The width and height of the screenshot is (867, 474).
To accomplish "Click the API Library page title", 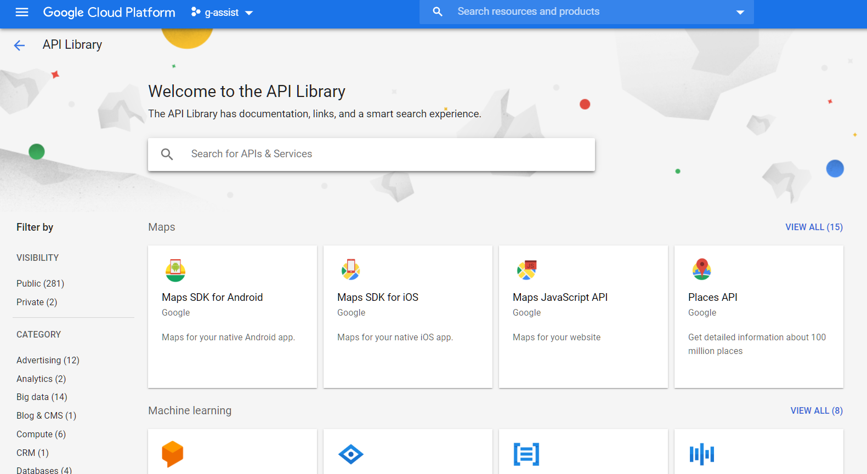I will 72,45.
